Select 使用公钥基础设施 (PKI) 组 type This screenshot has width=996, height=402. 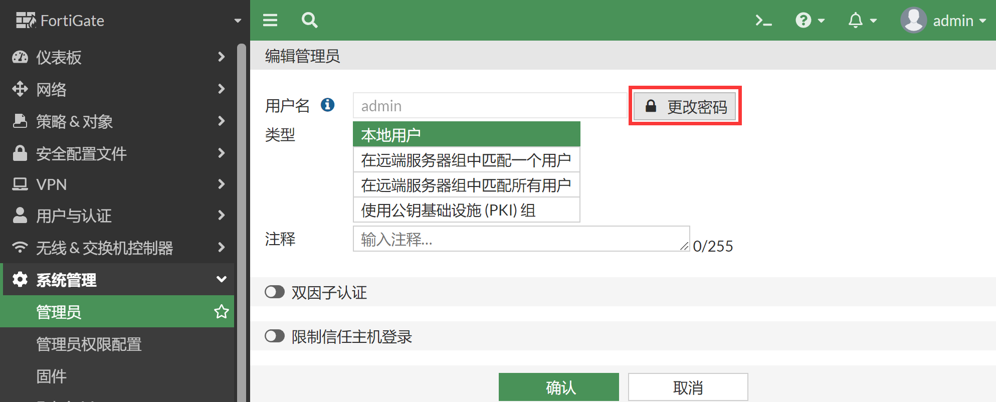point(467,210)
